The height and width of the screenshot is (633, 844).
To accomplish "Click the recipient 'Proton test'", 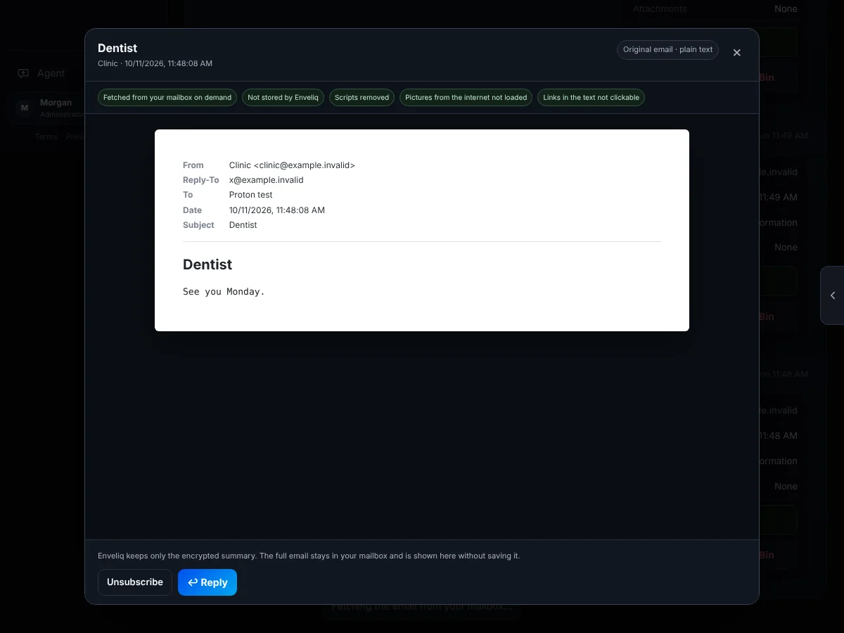I will tap(251, 195).
